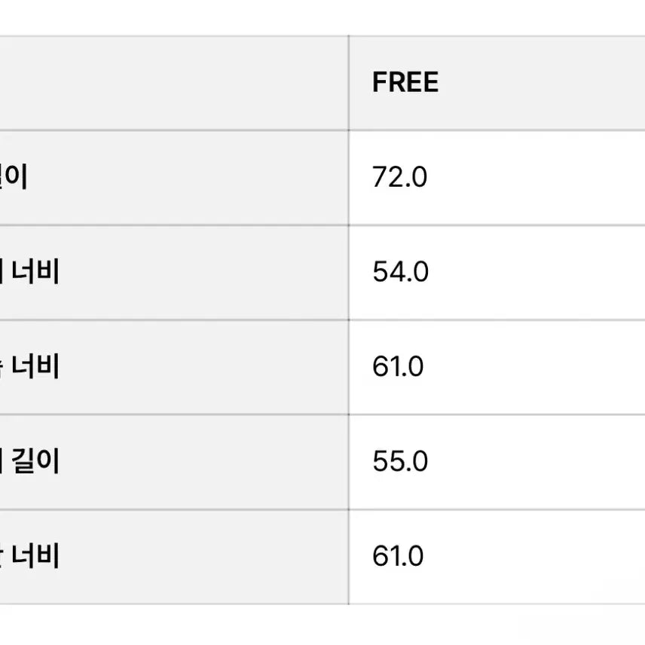Screen dimensions: 645x645
Task: Click the blank white area below the table
Action: click(x=322, y=625)
